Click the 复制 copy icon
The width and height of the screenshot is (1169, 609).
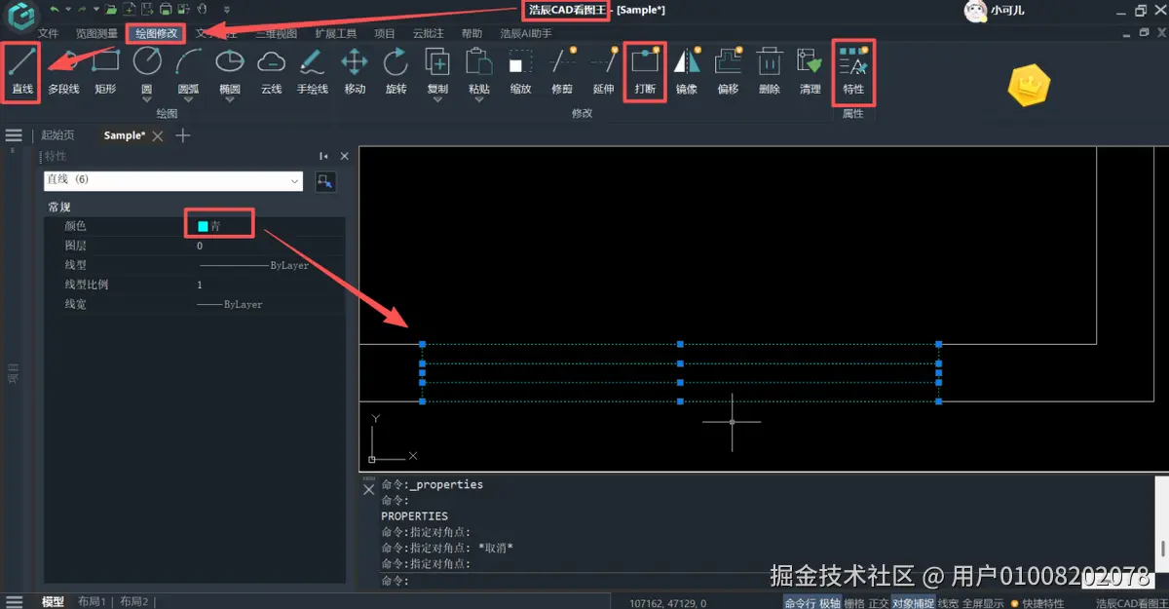pyautogui.click(x=437, y=62)
